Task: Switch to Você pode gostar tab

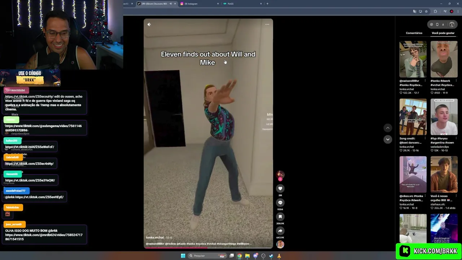Action: 443,33
